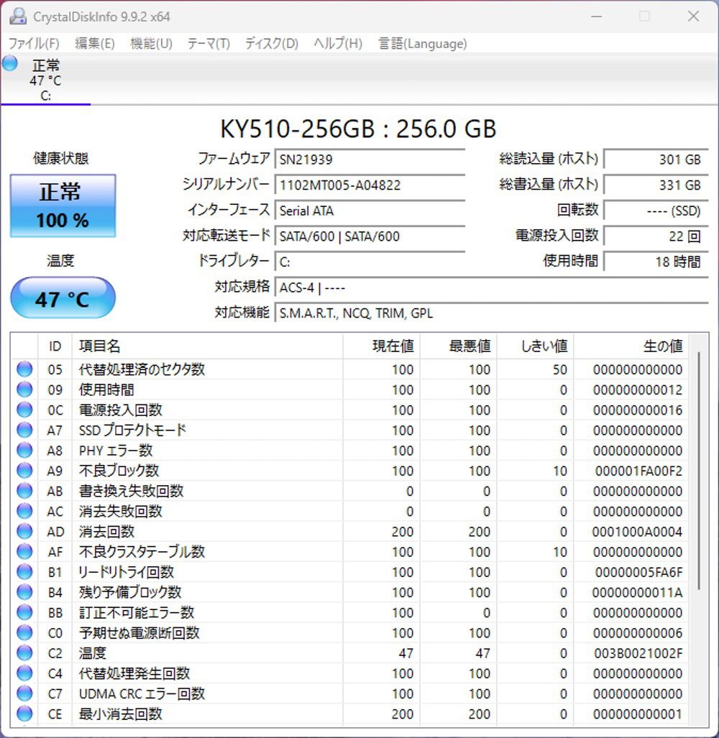The width and height of the screenshot is (719, 738).
Task: Minimize the CrystalDiskInfo window
Action: pos(597,17)
